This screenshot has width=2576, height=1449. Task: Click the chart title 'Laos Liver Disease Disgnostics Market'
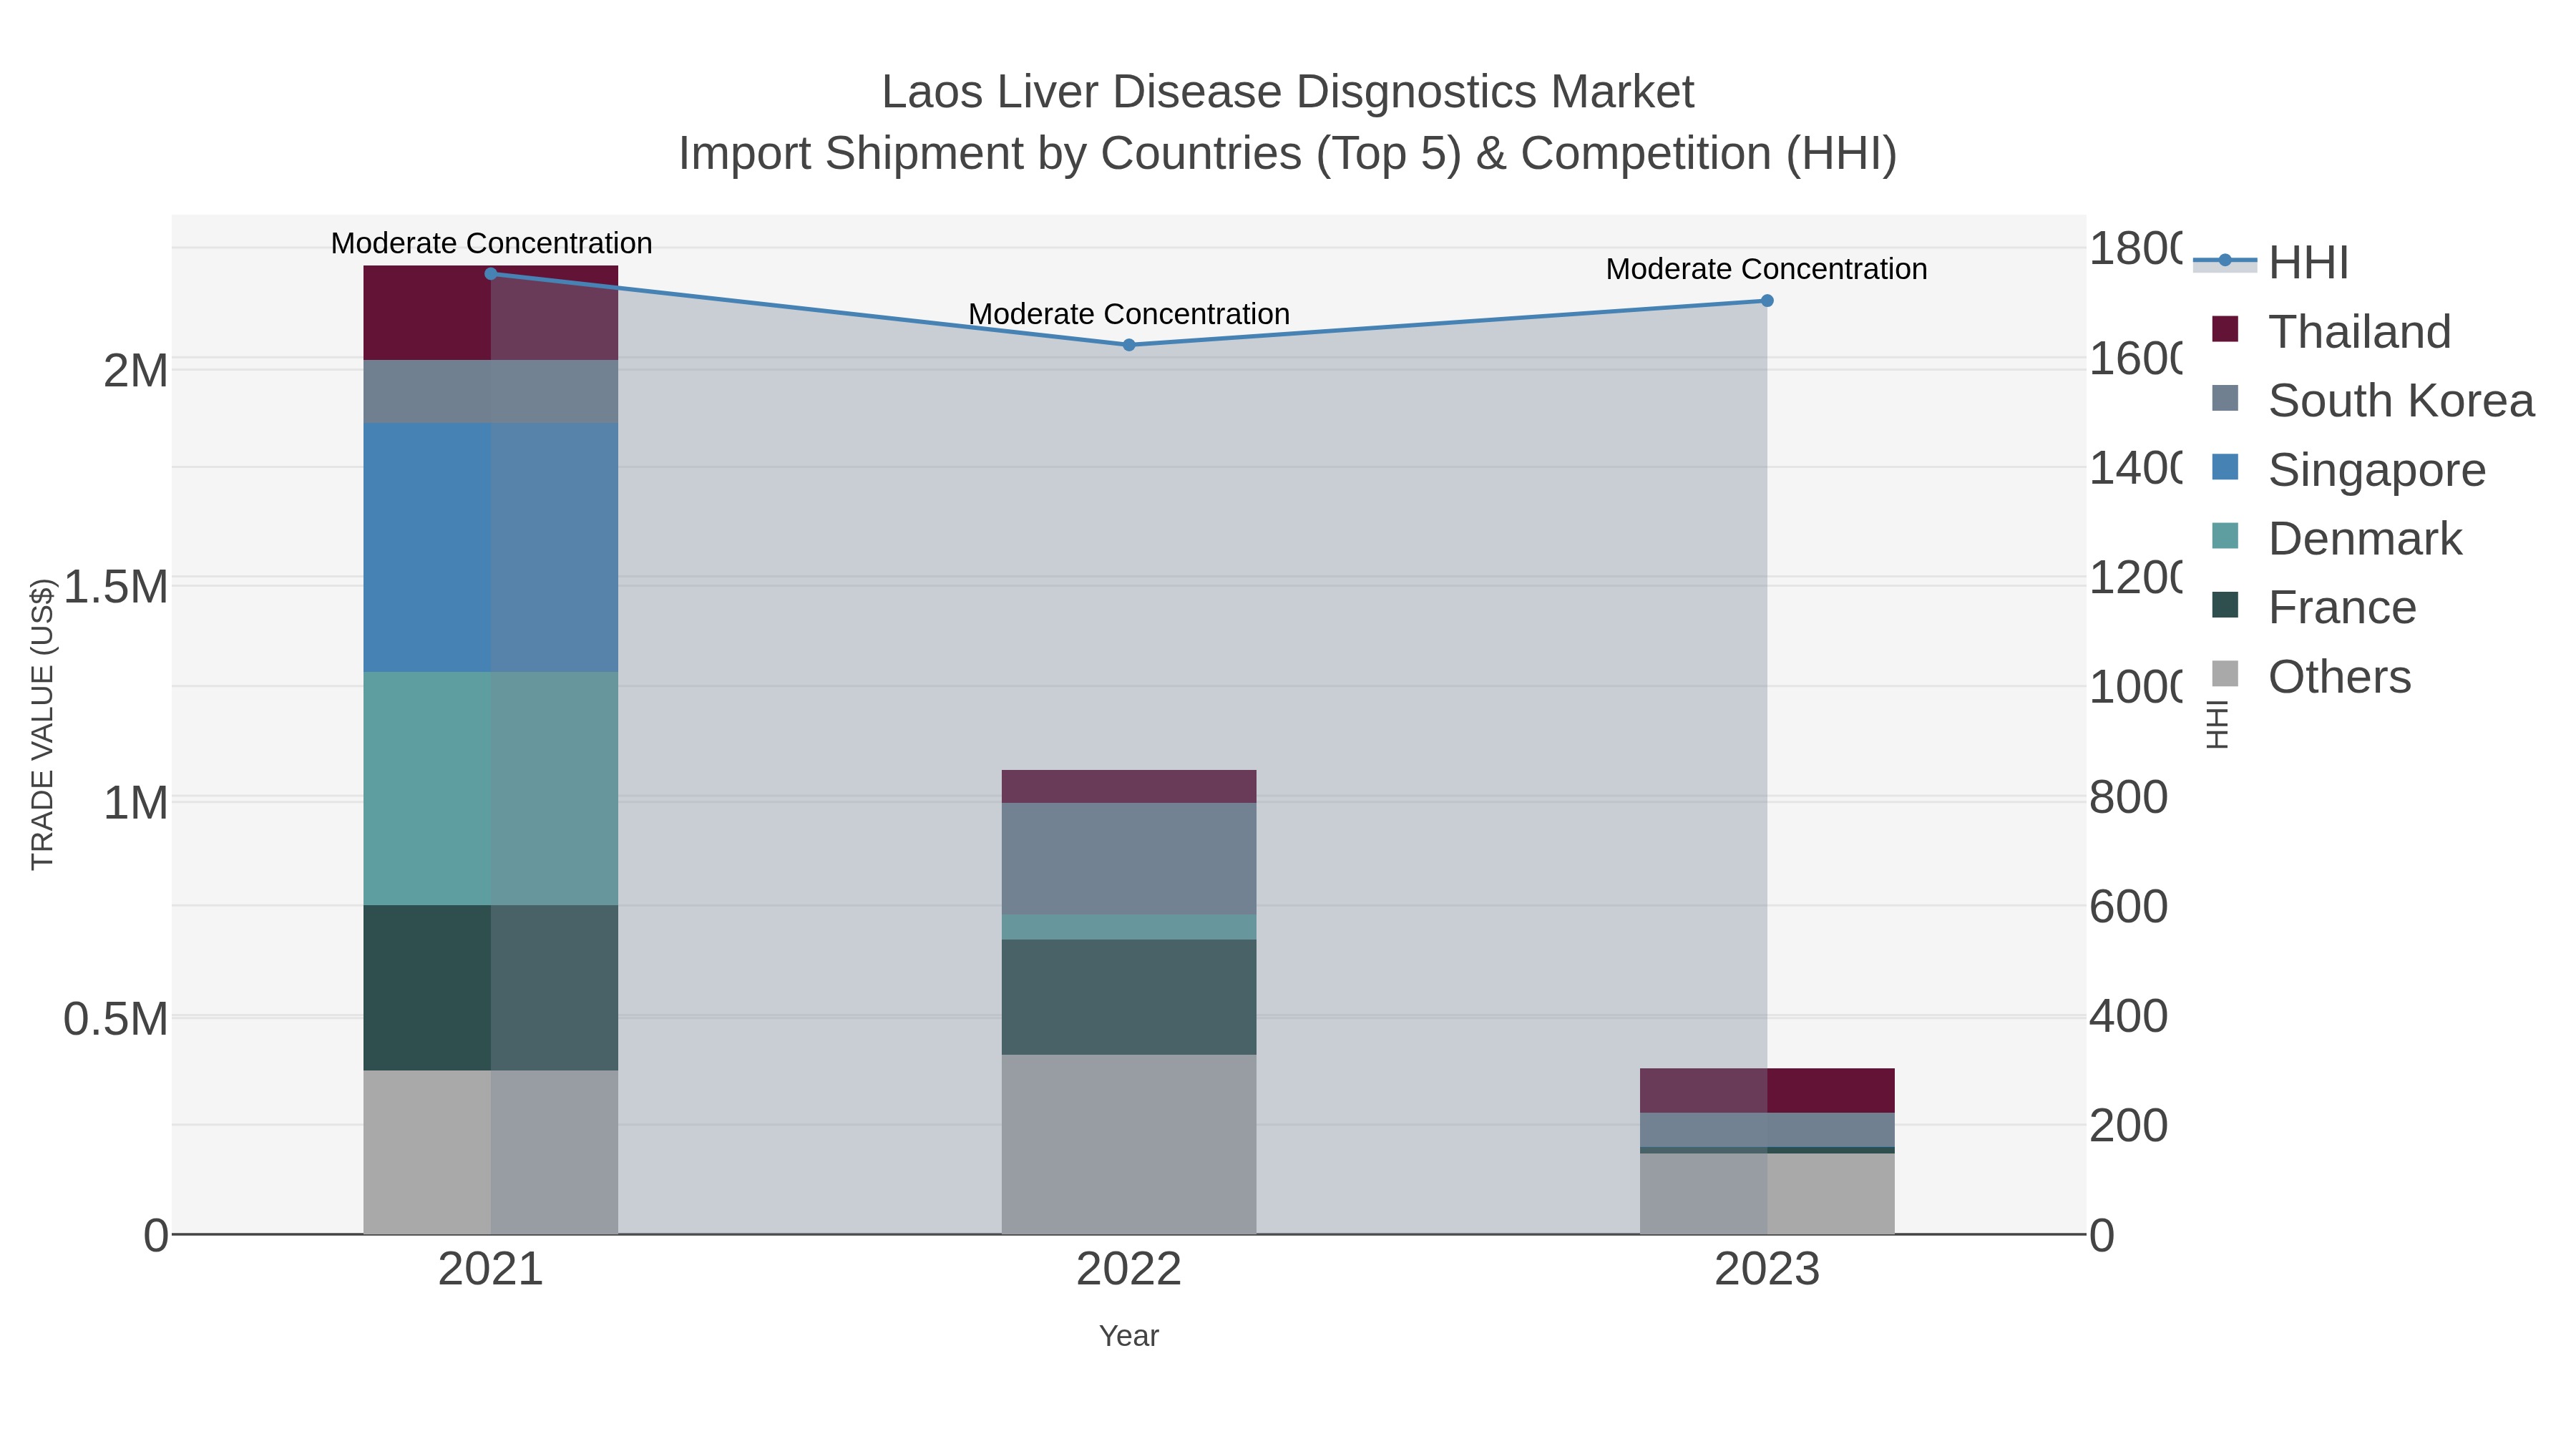(1288, 92)
